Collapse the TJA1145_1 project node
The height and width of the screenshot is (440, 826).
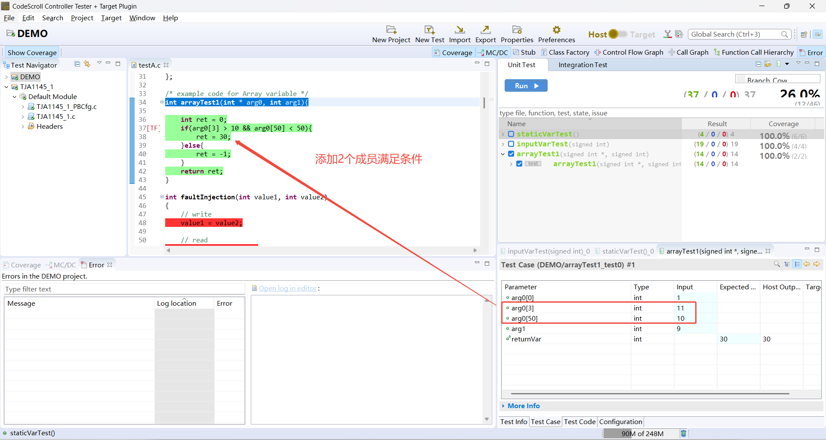point(6,87)
